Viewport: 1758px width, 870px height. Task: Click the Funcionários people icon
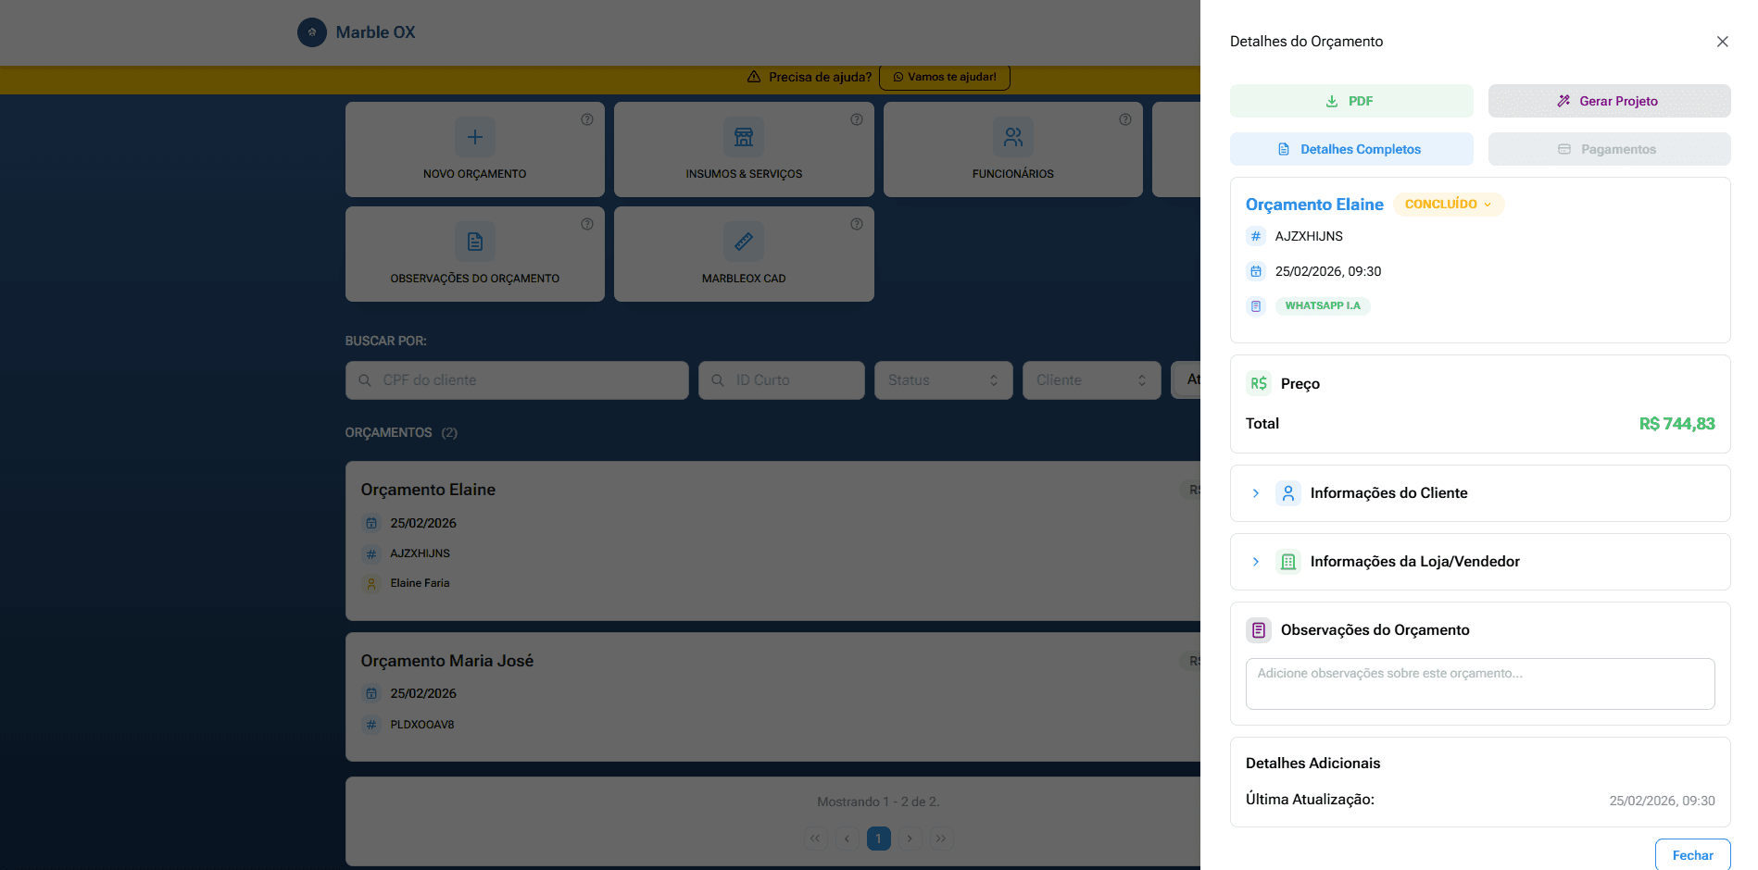click(x=1012, y=137)
